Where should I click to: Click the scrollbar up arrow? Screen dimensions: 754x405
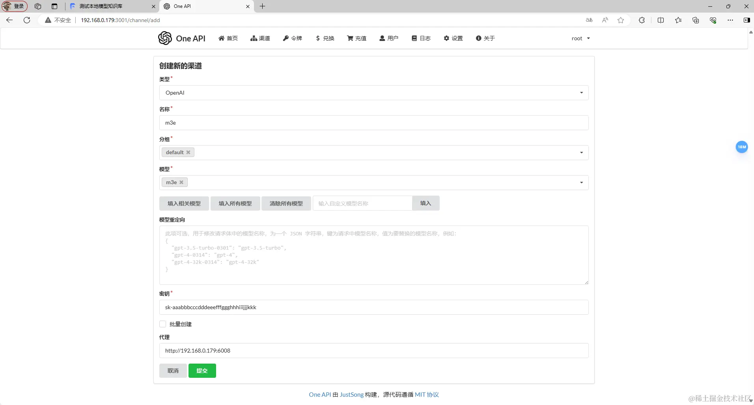click(751, 32)
